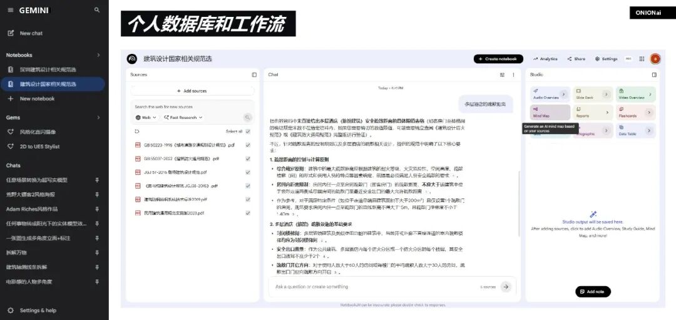
Task: Generate a Mind Map in Studio
Action: point(550,113)
